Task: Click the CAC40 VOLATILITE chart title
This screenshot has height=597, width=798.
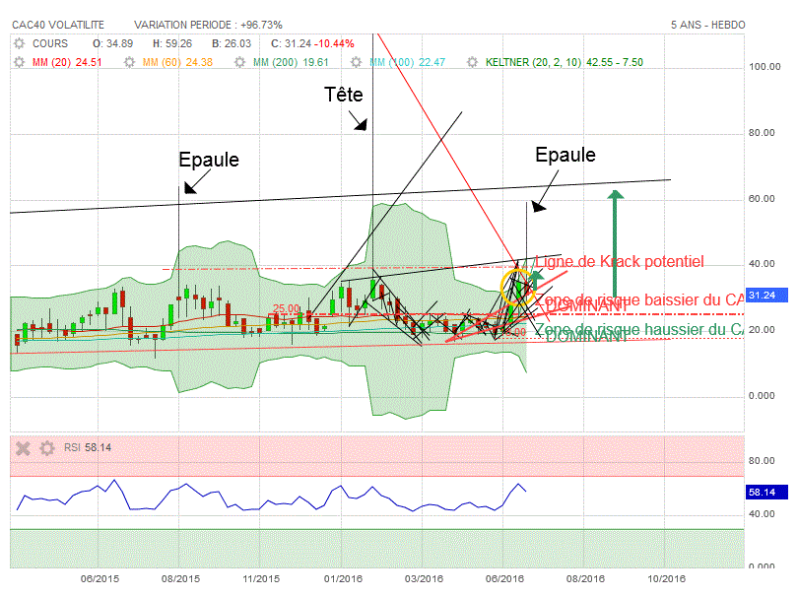Action: 58,25
